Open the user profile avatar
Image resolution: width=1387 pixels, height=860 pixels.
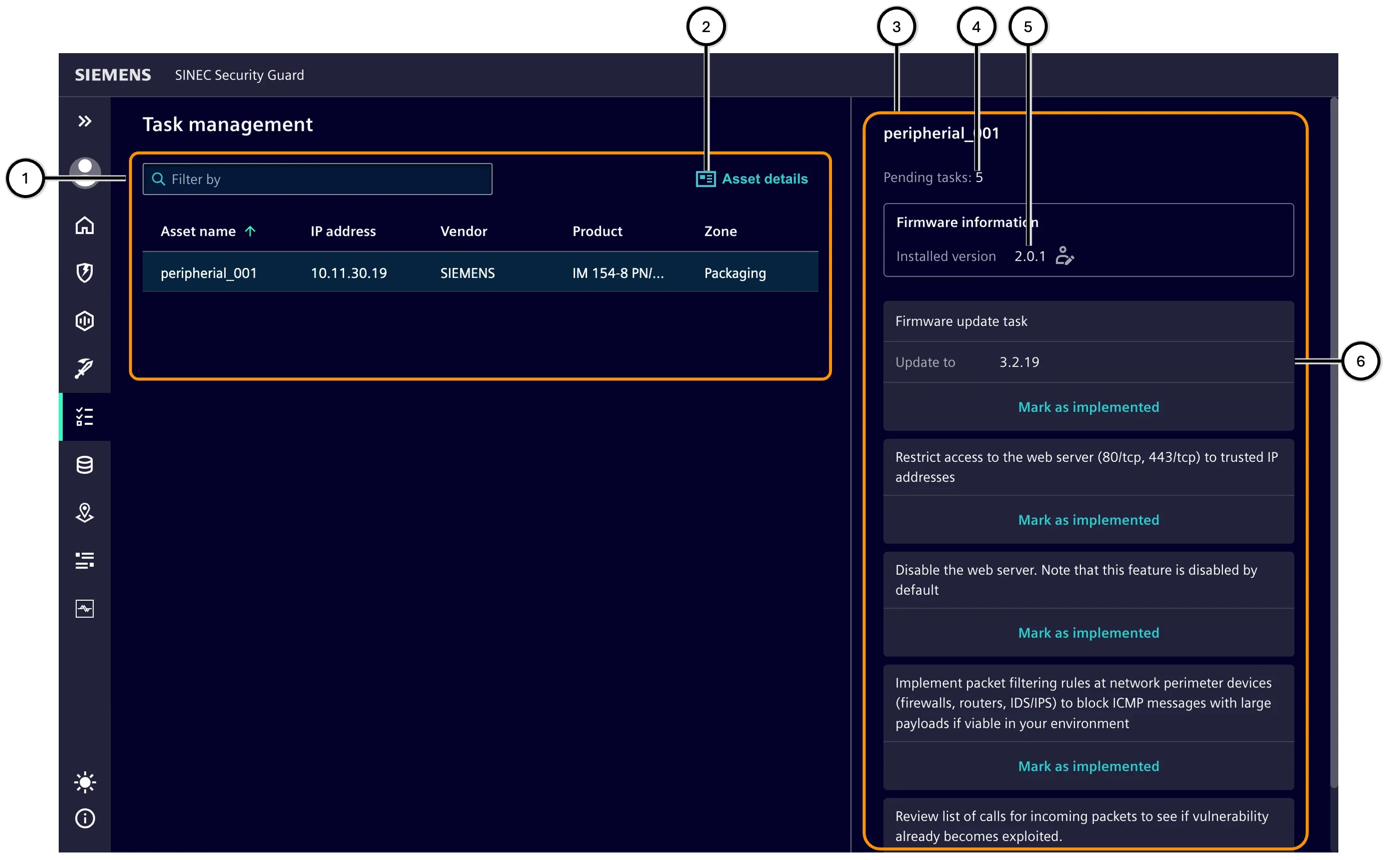pos(85,172)
